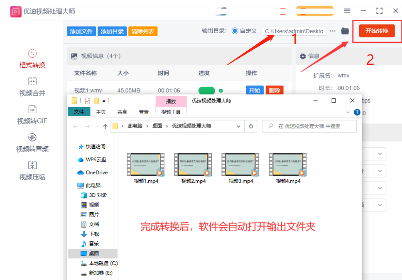Go up one folder level in Explorer
This screenshot has width=402, height=280.
(x=105, y=126)
